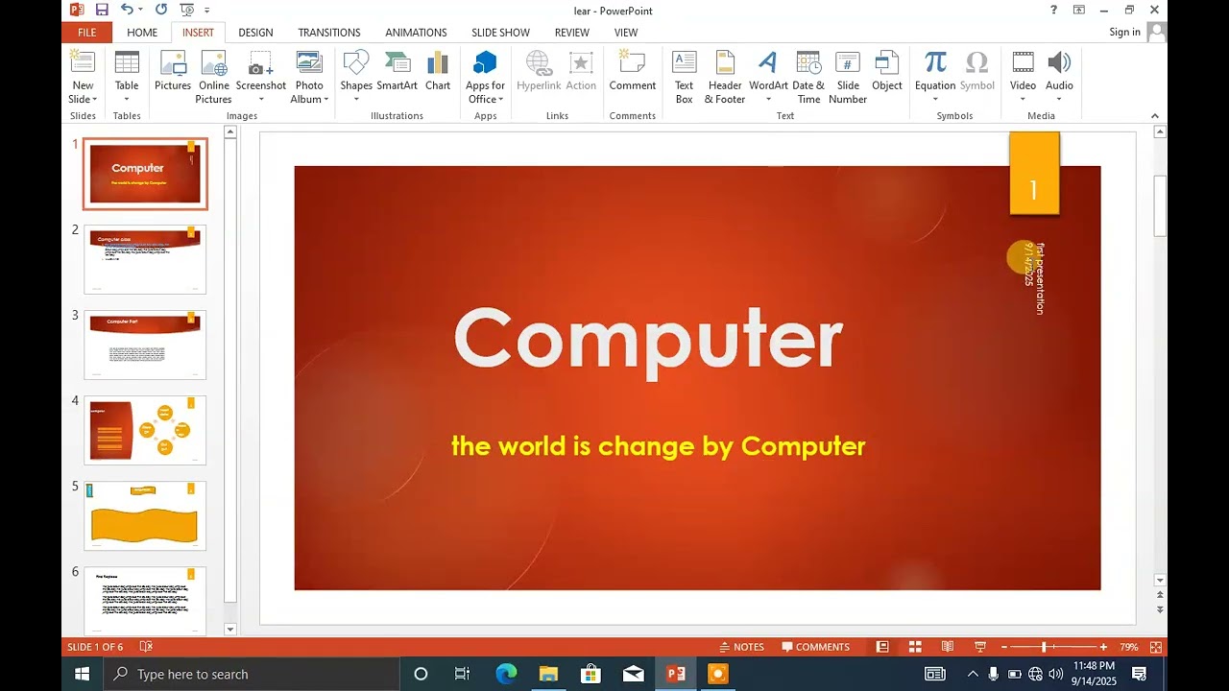Switch to the TRANSITIONS tab
The image size is (1229, 691).
click(329, 32)
